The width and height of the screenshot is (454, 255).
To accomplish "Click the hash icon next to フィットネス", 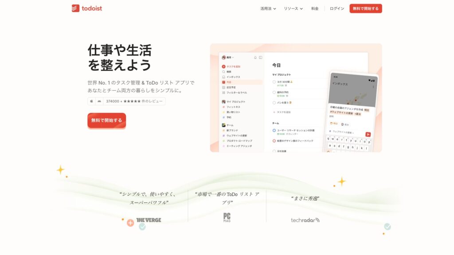I will [x=223, y=107].
